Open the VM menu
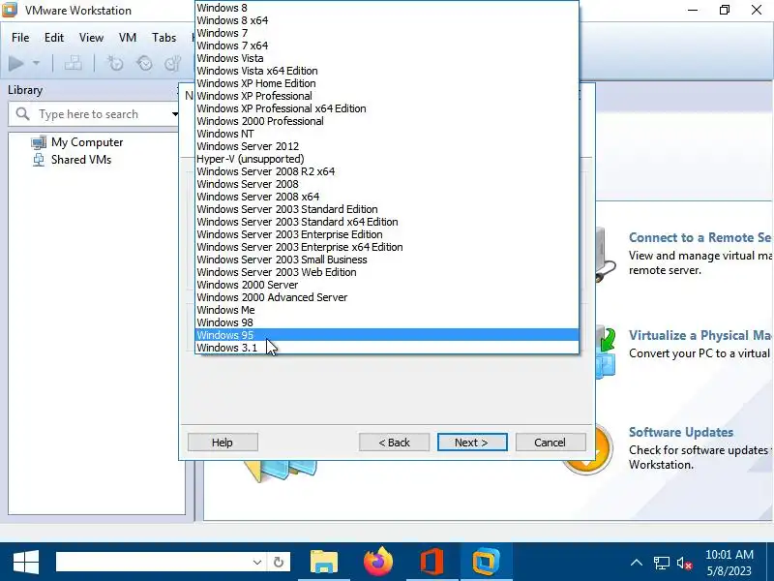 click(128, 38)
